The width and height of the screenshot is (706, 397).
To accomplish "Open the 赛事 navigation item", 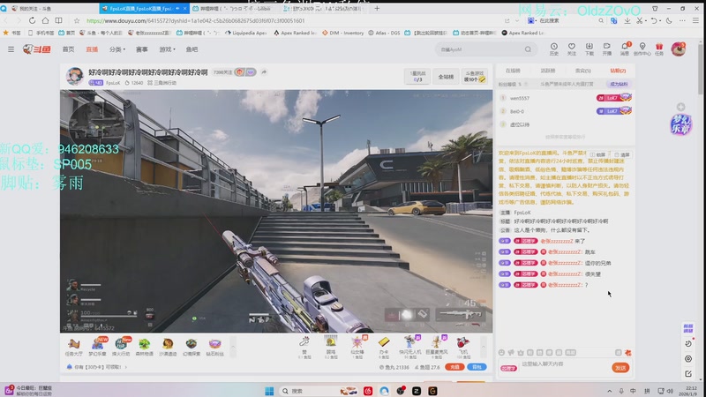I will click(142, 49).
